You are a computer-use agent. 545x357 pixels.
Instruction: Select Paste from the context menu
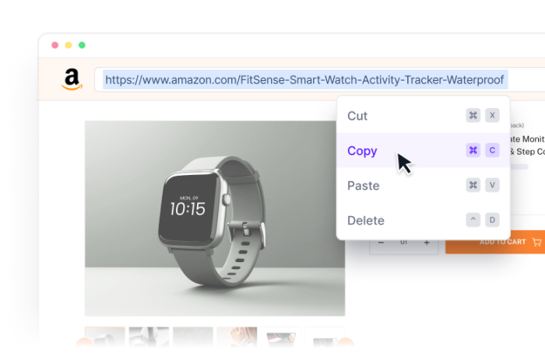(x=424, y=185)
